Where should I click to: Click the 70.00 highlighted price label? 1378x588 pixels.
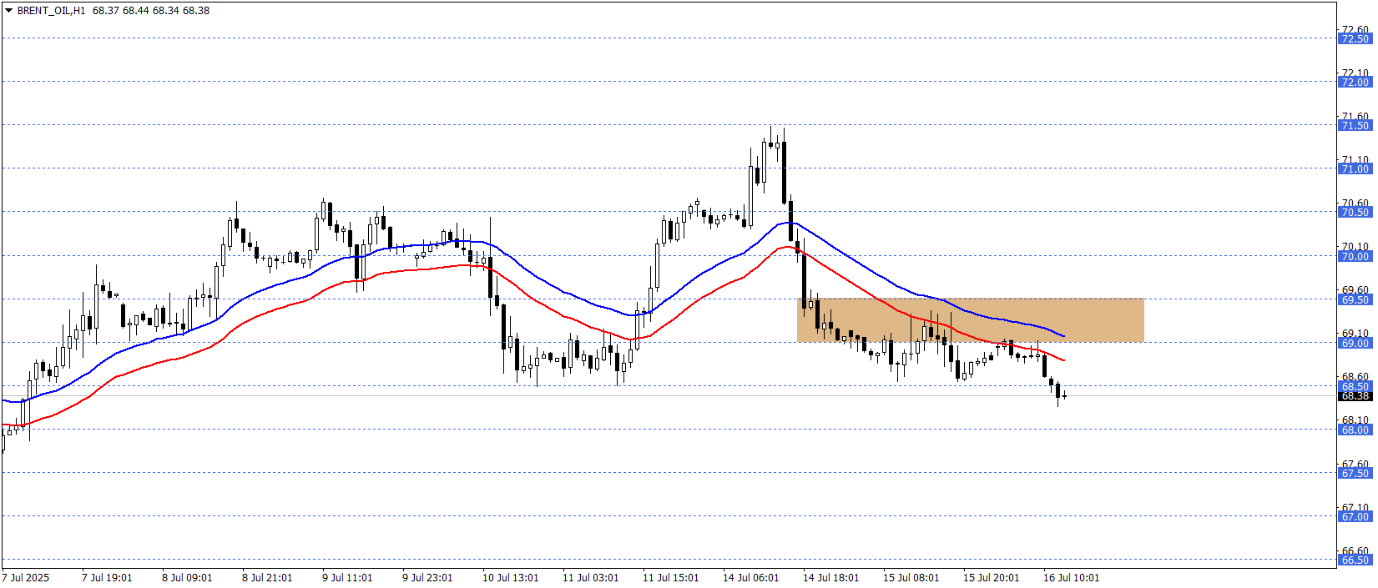1355,256
